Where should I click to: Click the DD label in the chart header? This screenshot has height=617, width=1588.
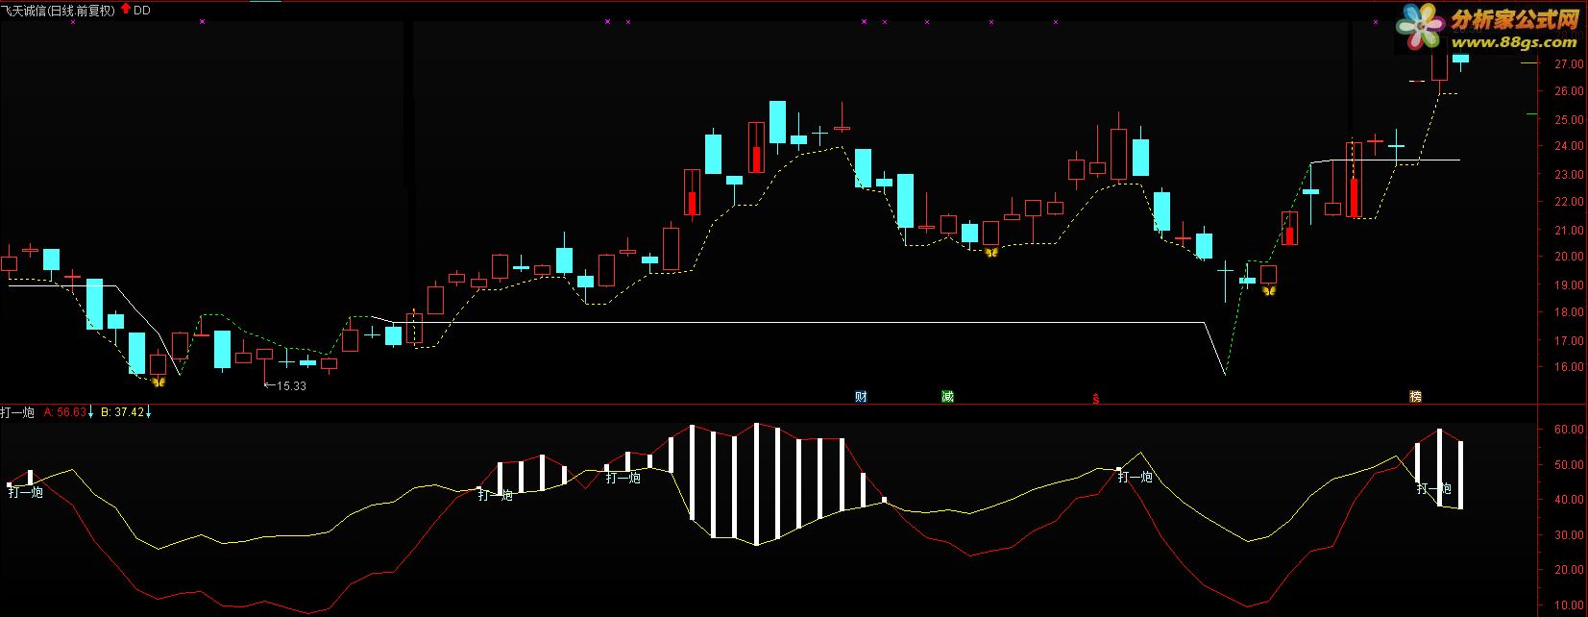[x=141, y=11]
